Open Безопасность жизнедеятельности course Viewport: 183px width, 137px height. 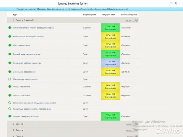click(28, 37)
